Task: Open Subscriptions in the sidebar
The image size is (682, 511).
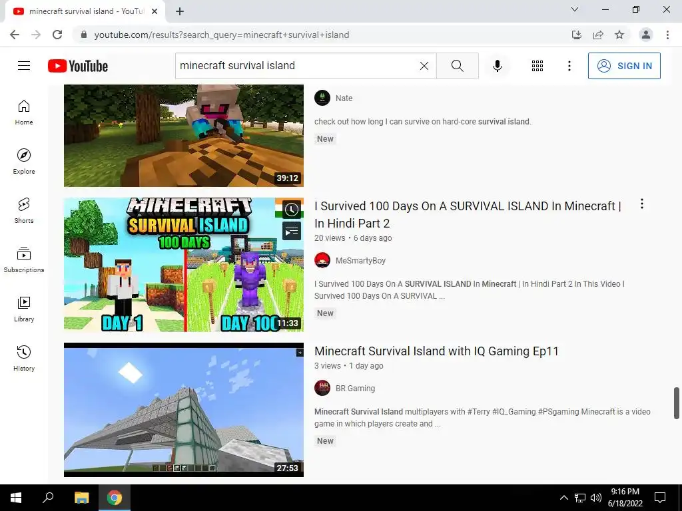Action: 24,260
